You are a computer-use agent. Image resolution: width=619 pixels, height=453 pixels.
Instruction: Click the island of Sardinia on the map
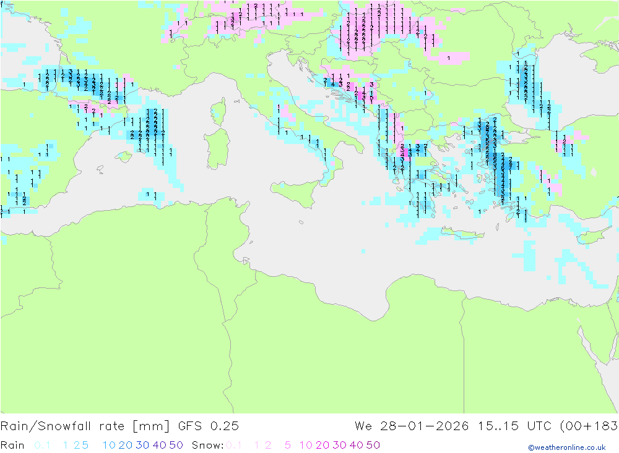217,149
